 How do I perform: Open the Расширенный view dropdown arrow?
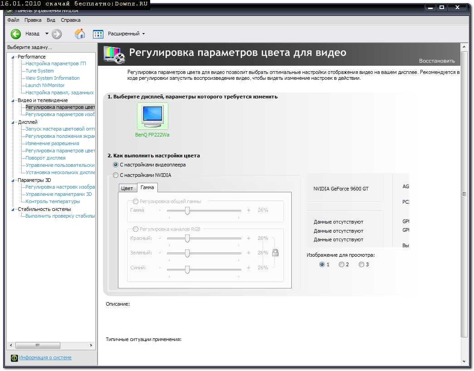coord(144,34)
